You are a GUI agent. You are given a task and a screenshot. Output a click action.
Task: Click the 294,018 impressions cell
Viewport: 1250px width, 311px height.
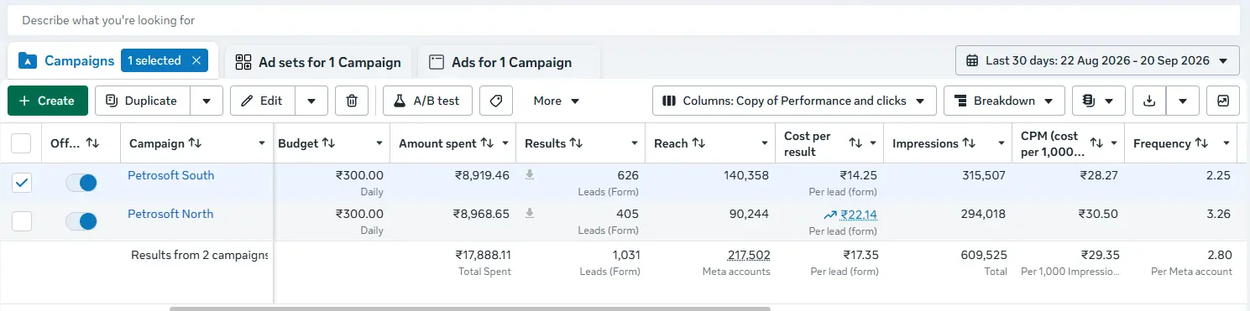click(983, 214)
